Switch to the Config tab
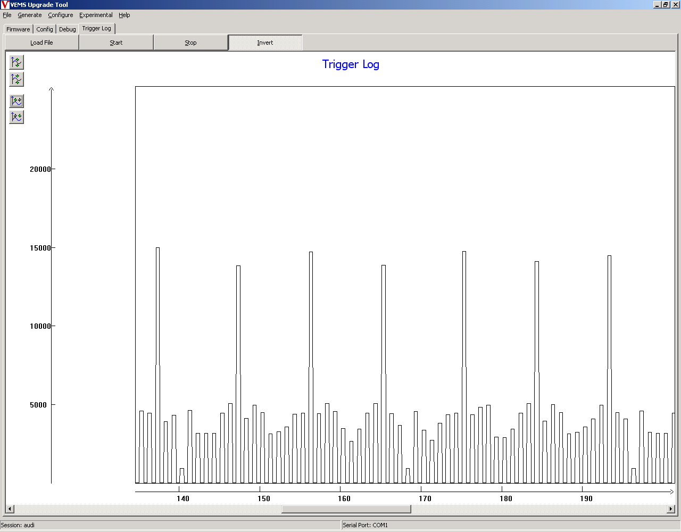 [45, 29]
